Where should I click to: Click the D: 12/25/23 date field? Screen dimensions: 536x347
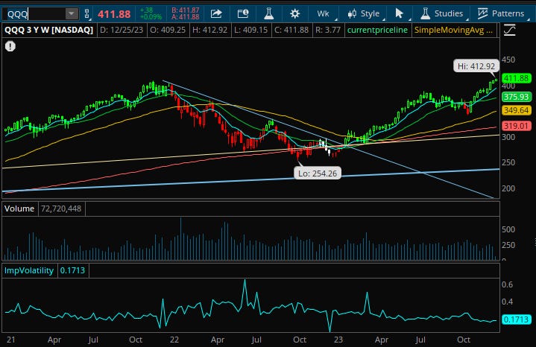click(x=122, y=30)
